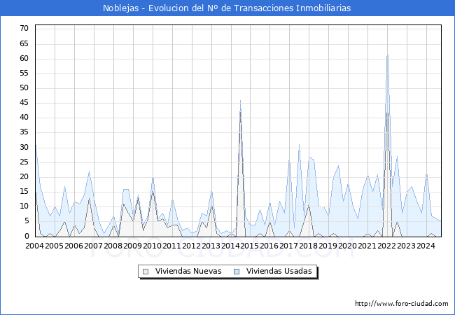Click the 2014 spike near 46 transactions
The image size is (455, 315).
[x=240, y=101]
